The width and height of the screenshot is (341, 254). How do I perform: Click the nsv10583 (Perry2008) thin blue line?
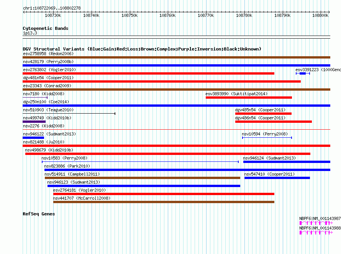140,162
